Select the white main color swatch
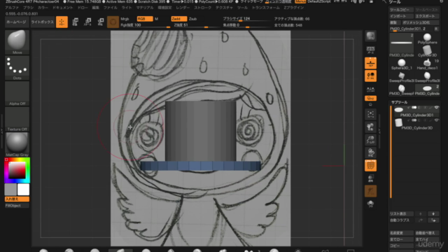The width and height of the screenshot is (448, 252). [x=23, y=190]
